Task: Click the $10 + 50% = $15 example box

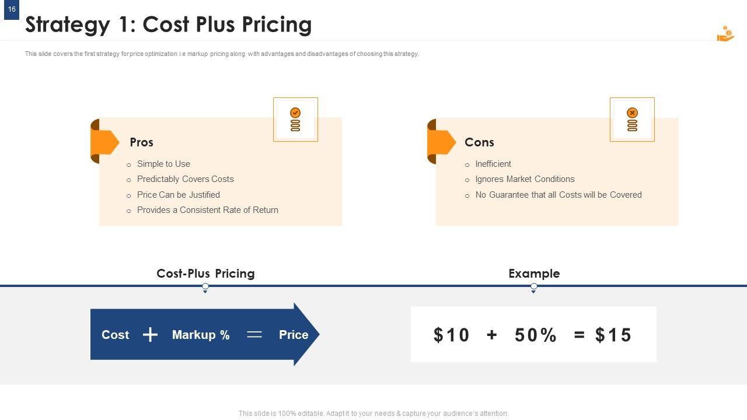Action: [533, 334]
